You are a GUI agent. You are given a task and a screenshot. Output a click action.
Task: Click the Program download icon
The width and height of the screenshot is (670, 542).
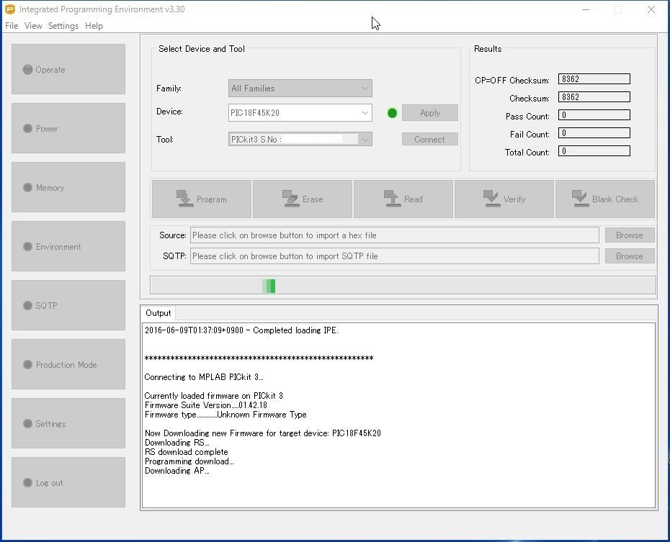tap(185, 199)
